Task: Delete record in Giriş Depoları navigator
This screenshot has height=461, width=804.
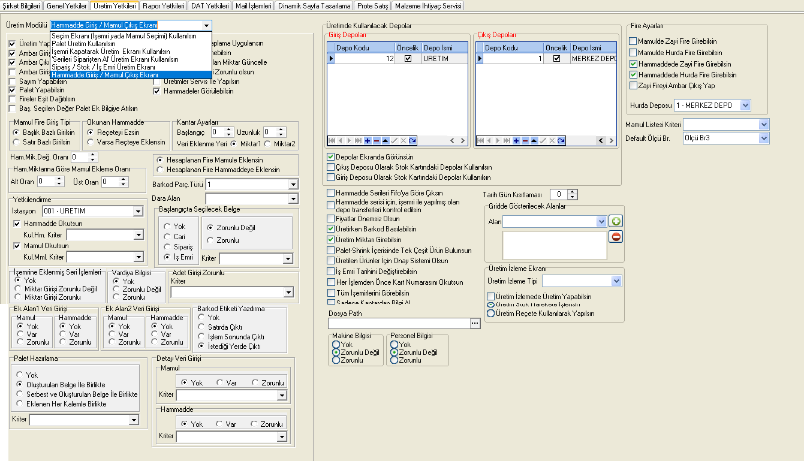Action: 377,140
